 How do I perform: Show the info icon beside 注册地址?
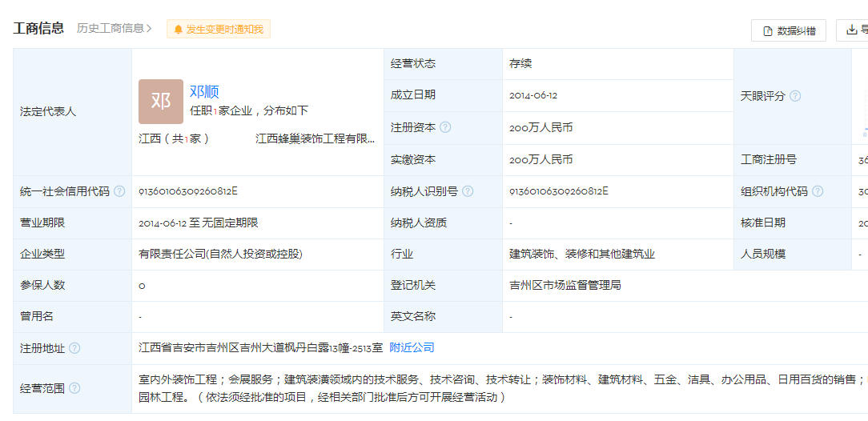click(74, 348)
